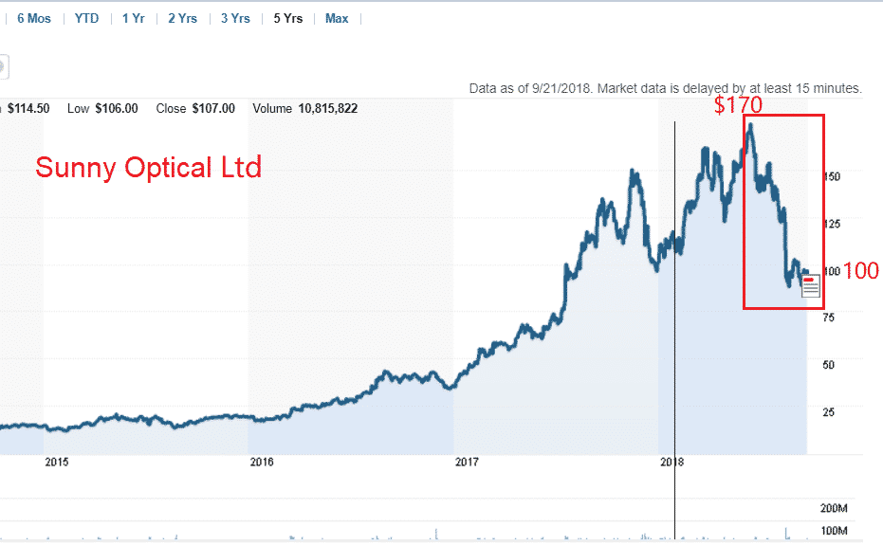883x545 pixels.
Task: Click the 2018 label on the time axis
Action: click(671, 463)
